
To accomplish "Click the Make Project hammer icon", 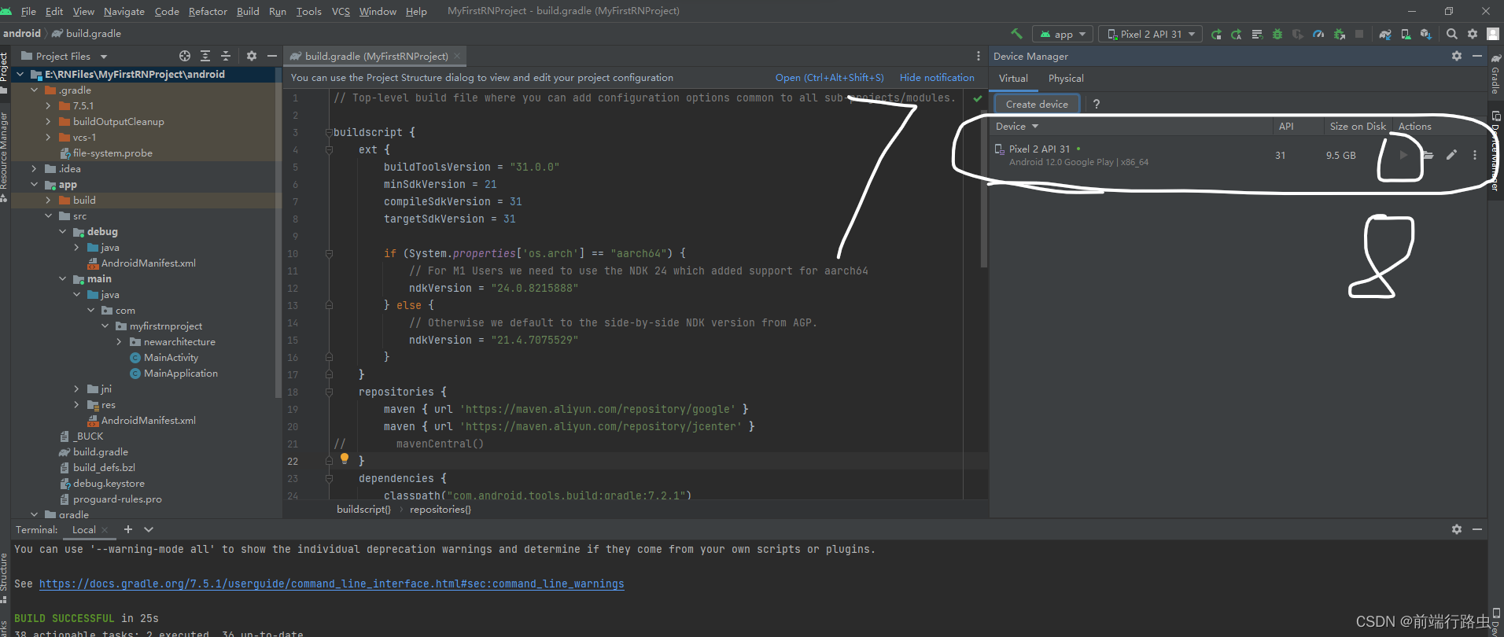I will coord(1016,34).
